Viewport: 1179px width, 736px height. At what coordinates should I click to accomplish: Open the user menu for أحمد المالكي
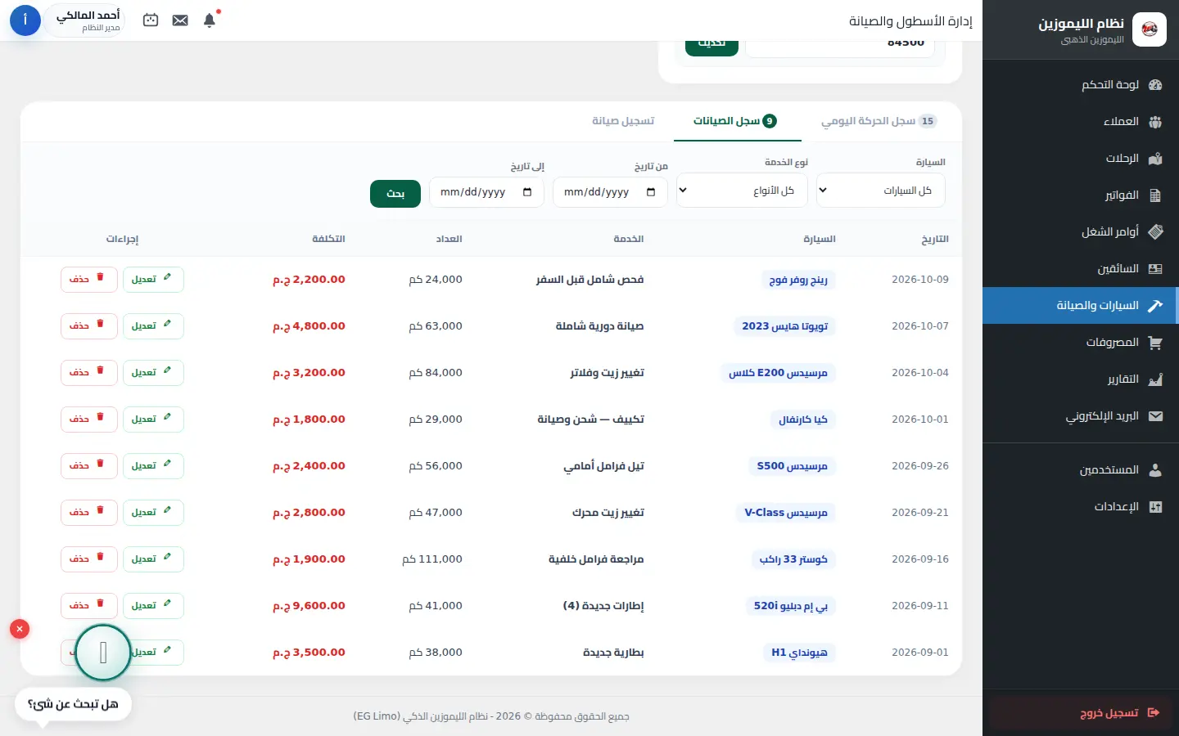86,20
